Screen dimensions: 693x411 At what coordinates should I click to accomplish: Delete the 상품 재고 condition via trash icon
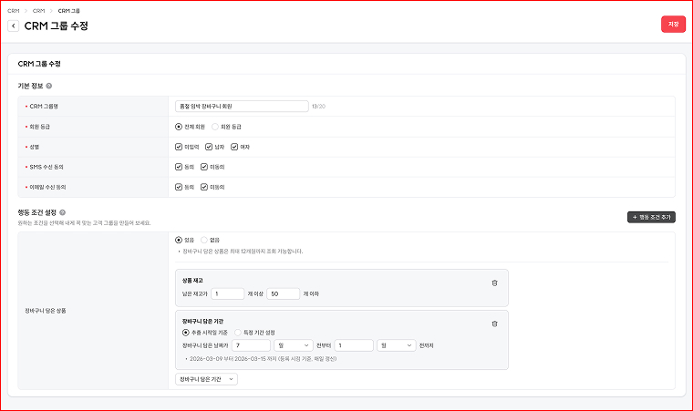point(494,283)
